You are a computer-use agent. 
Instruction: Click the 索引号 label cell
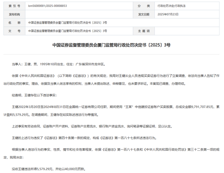click(14, 6)
